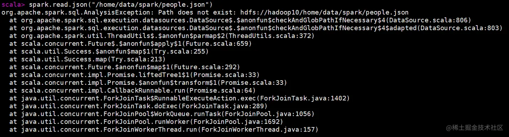The image size is (509, 137).
Task: Click DataSource.scala:803 stack trace reference
Action: point(460,28)
